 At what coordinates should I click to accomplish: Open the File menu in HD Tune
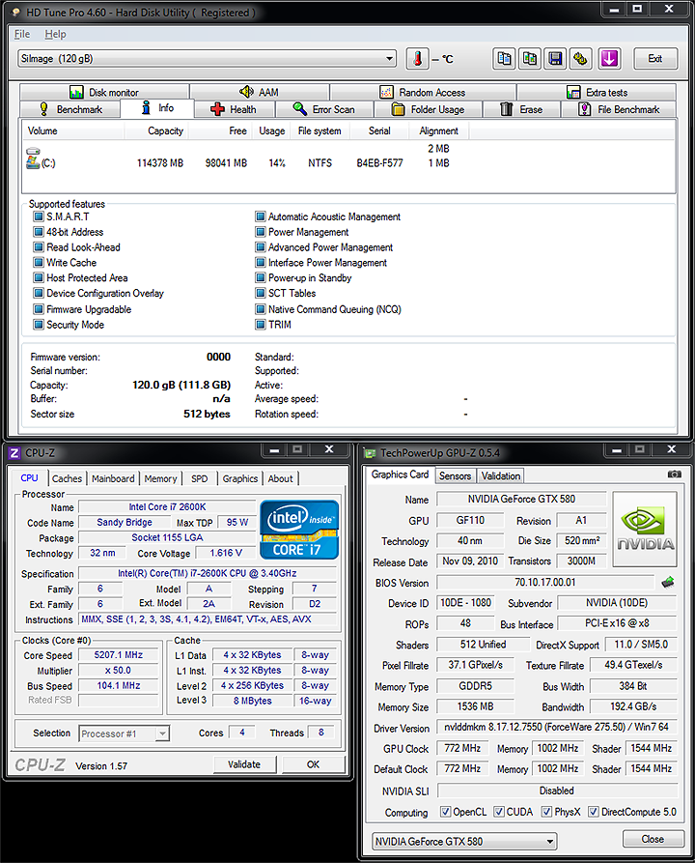click(x=22, y=34)
